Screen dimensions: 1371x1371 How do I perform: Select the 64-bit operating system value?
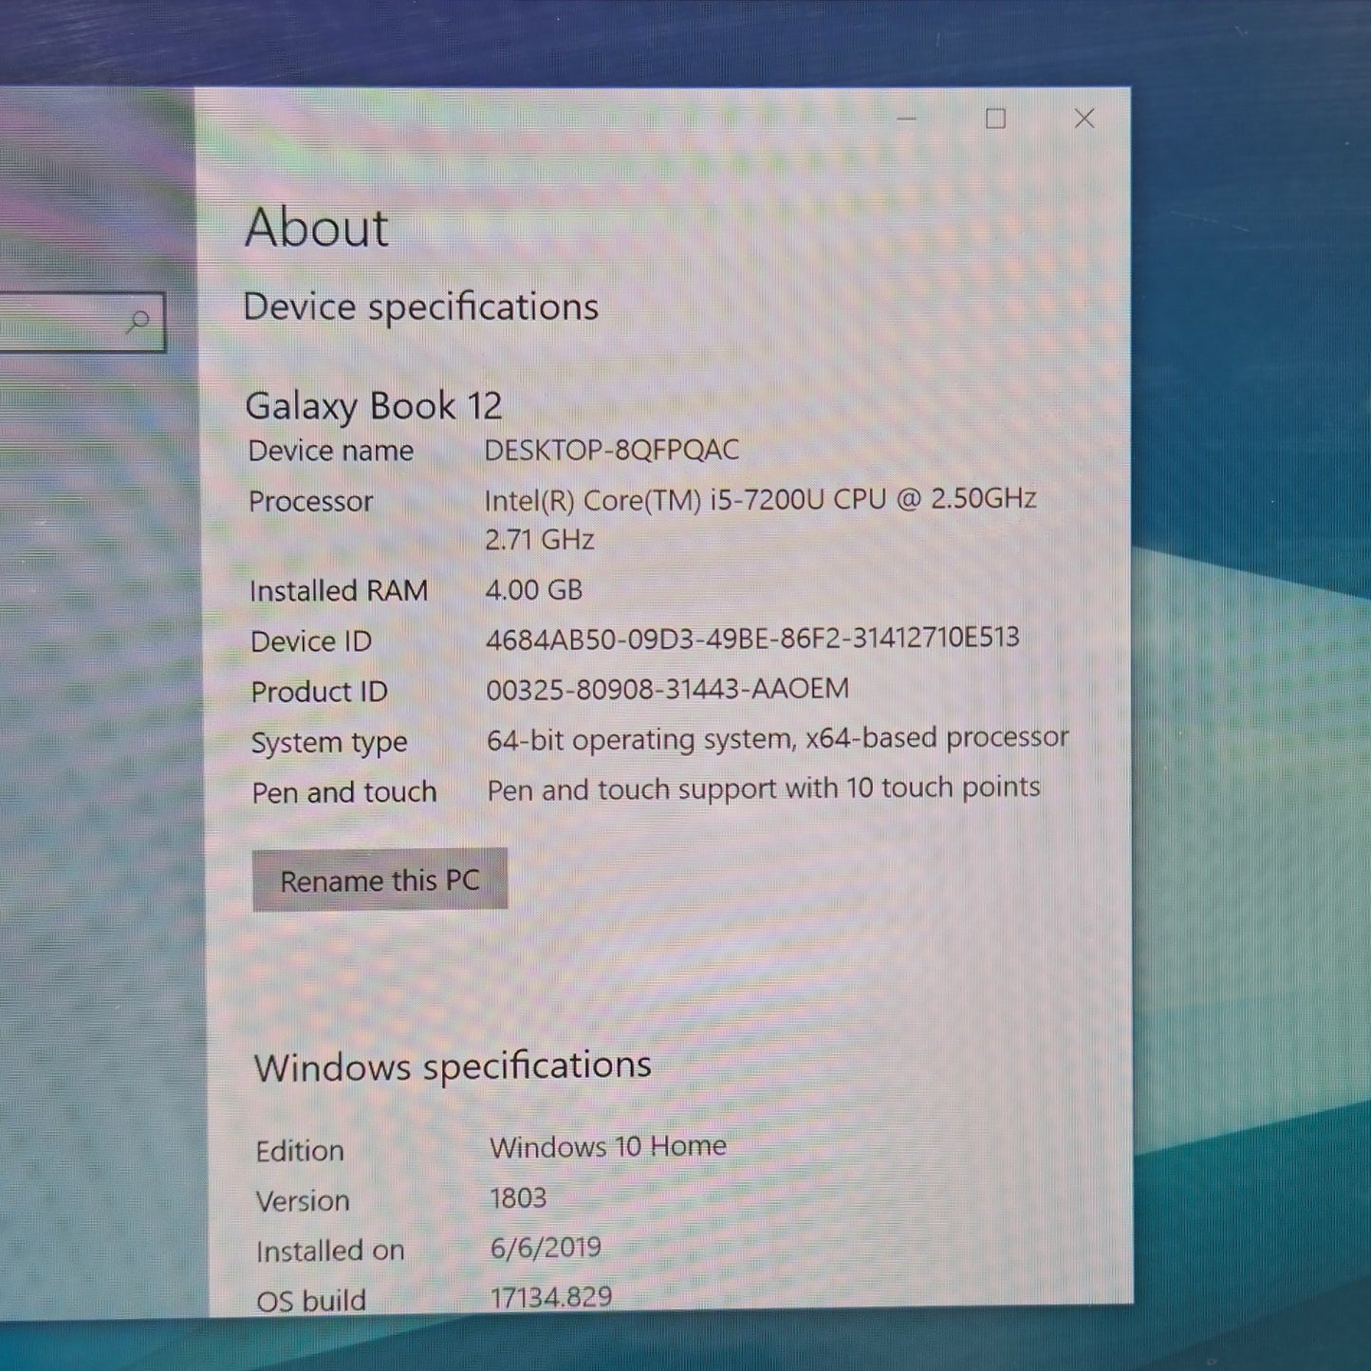point(778,738)
